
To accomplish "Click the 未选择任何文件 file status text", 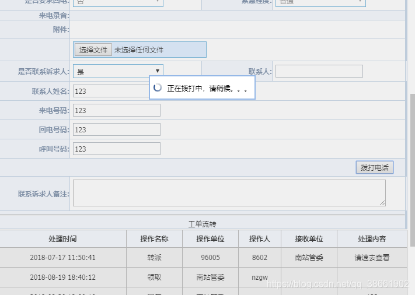I will pyautogui.click(x=139, y=50).
